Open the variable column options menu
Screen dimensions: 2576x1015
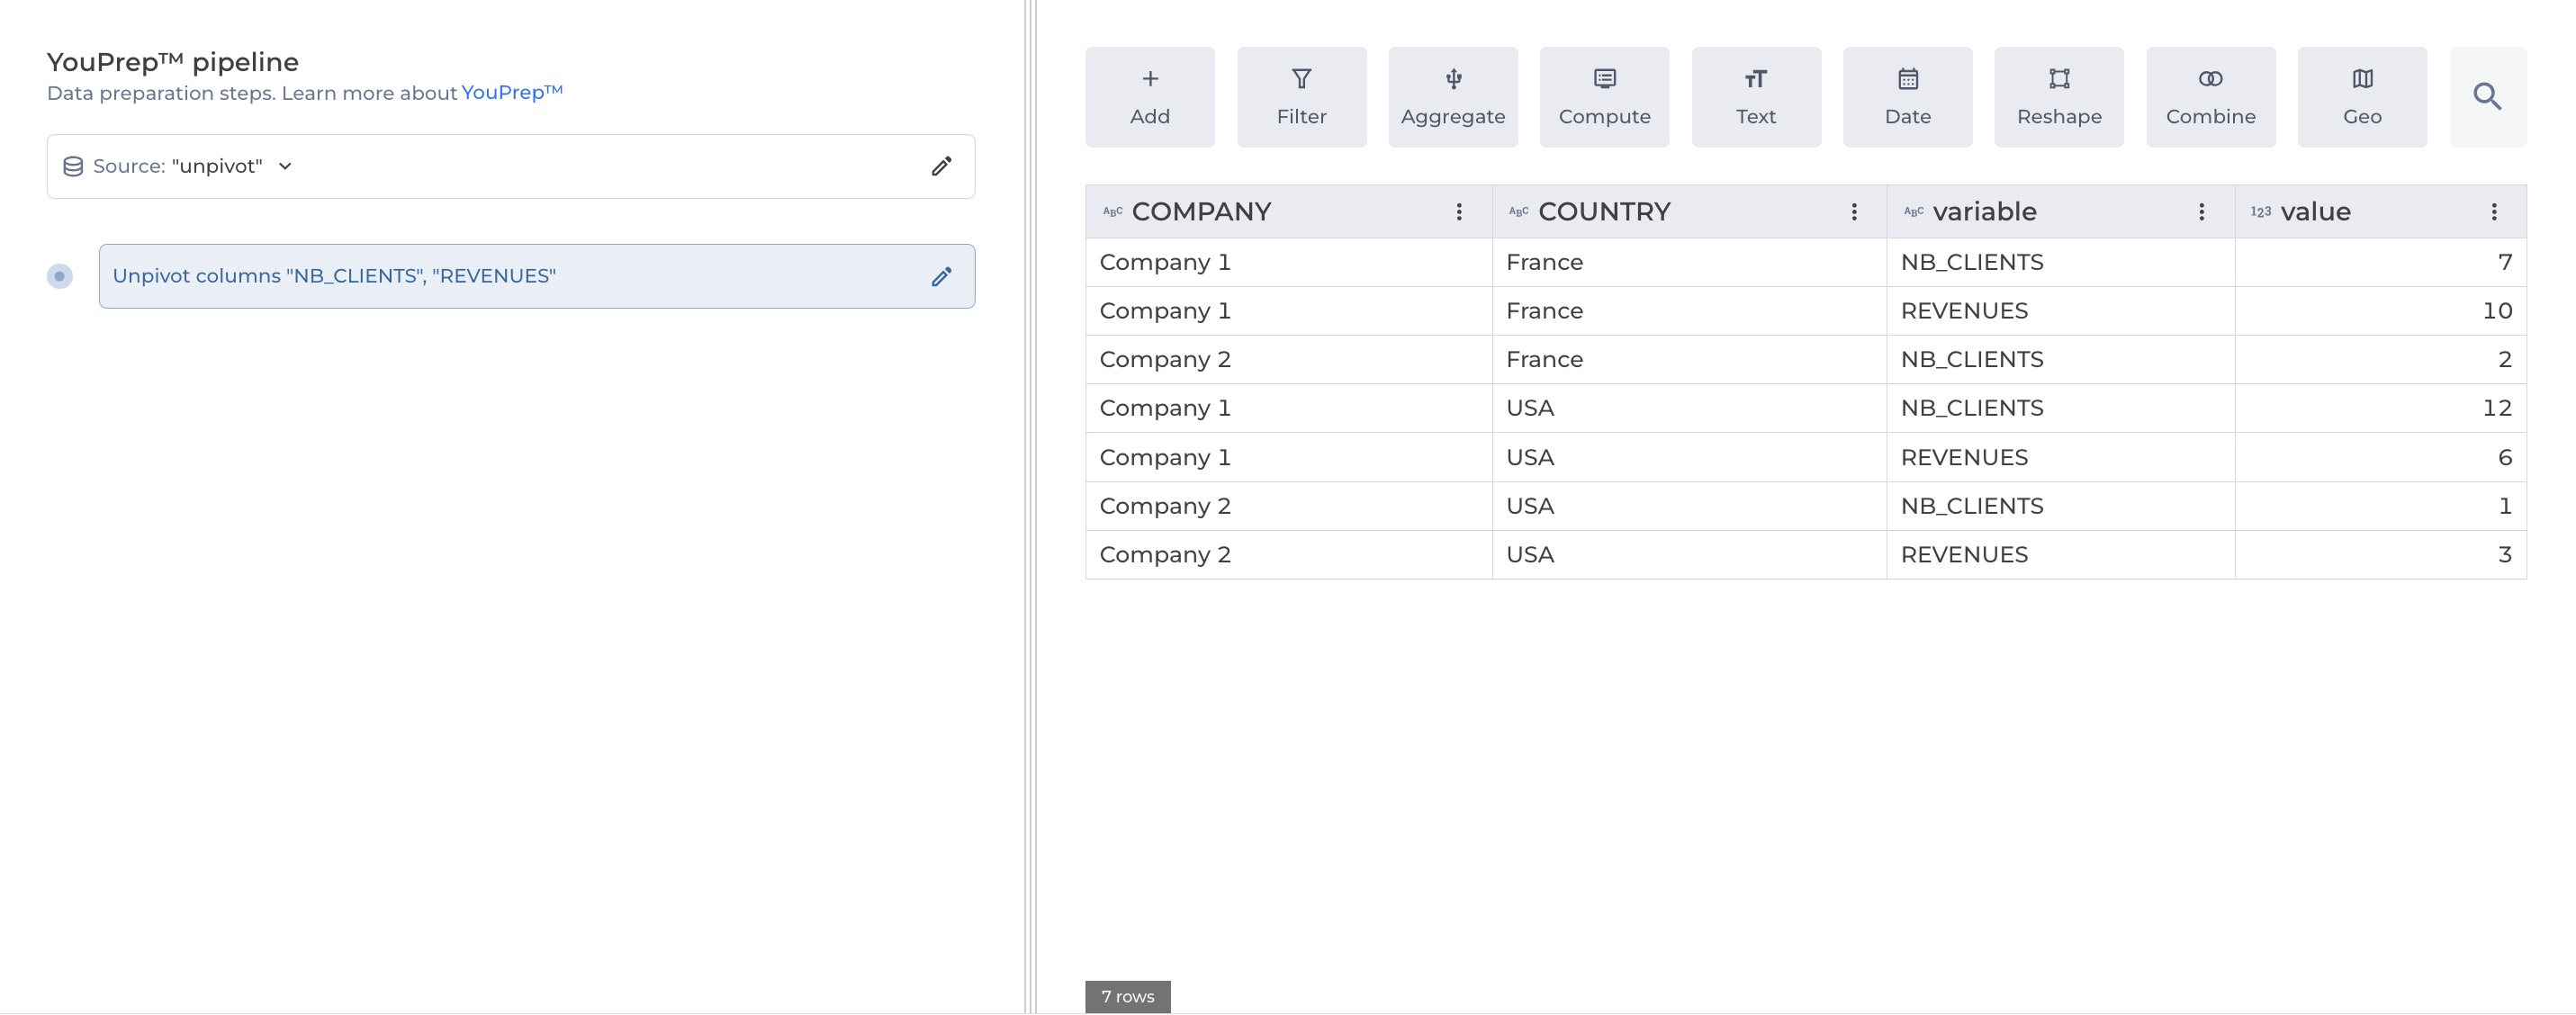pos(2200,211)
